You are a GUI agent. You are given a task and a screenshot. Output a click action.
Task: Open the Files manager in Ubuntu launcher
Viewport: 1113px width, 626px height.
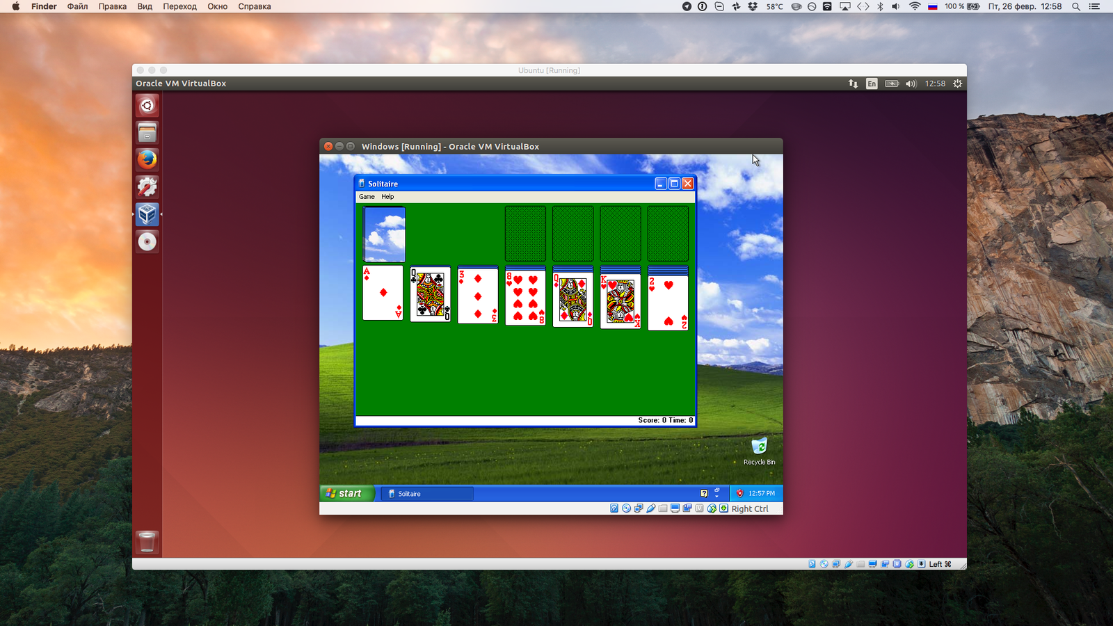pos(147,133)
